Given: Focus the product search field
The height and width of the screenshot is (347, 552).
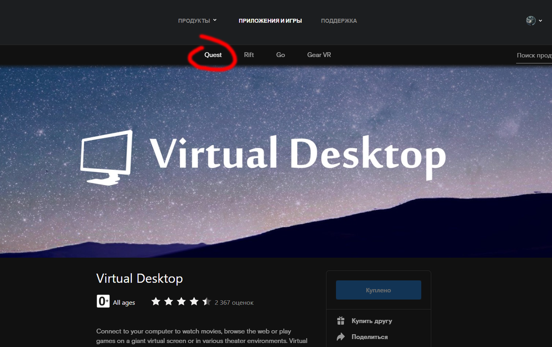Looking at the screenshot, I should point(534,55).
